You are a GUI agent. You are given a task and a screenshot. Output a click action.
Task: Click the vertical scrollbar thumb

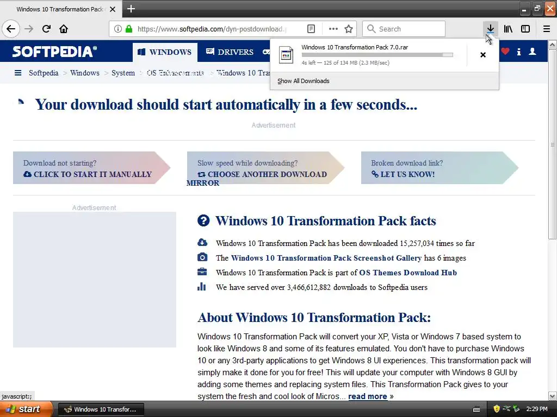pyautogui.click(x=553, y=144)
